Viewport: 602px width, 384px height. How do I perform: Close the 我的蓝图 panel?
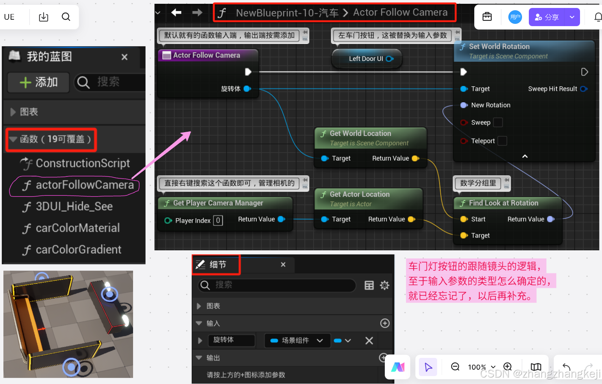click(x=124, y=57)
